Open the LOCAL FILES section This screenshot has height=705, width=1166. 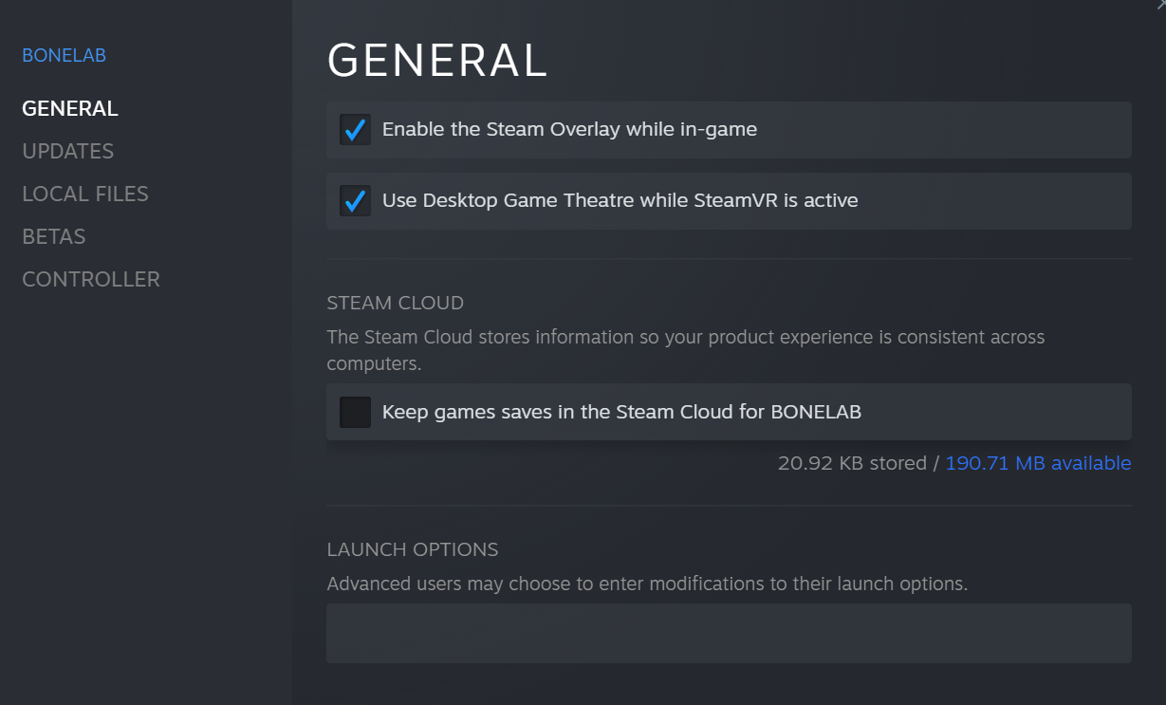click(x=85, y=194)
